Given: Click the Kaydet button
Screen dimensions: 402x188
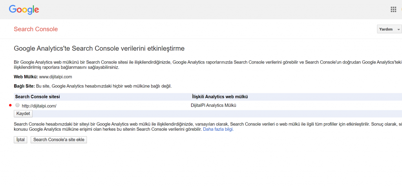Looking at the screenshot, I should coord(23,113).
